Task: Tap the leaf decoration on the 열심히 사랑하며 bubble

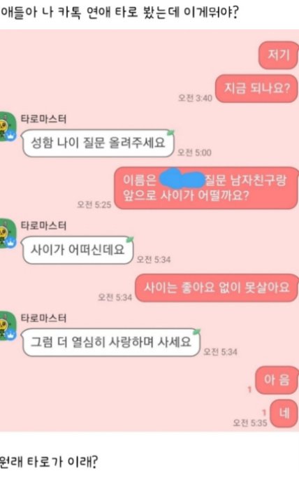Action: 196,332
